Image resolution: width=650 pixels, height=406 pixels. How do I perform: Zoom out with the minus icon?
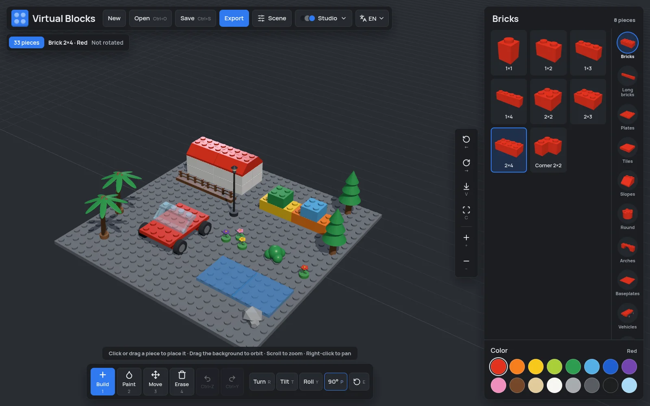click(466, 264)
